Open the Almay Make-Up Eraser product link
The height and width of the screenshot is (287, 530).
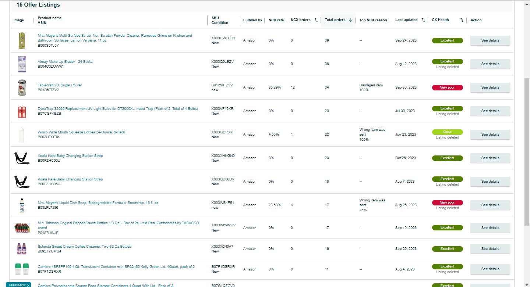[65, 62]
